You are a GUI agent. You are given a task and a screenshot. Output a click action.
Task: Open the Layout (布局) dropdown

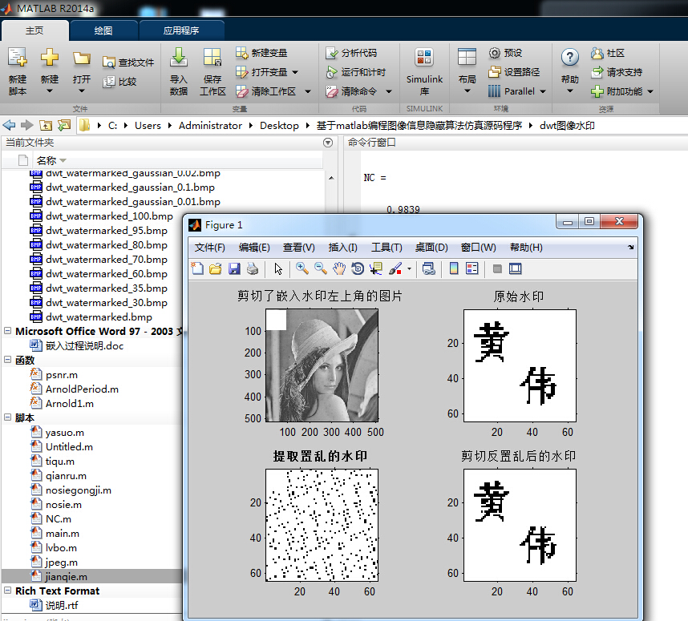467,91
